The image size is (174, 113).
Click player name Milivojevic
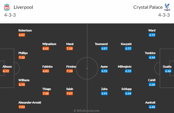tap(125, 67)
